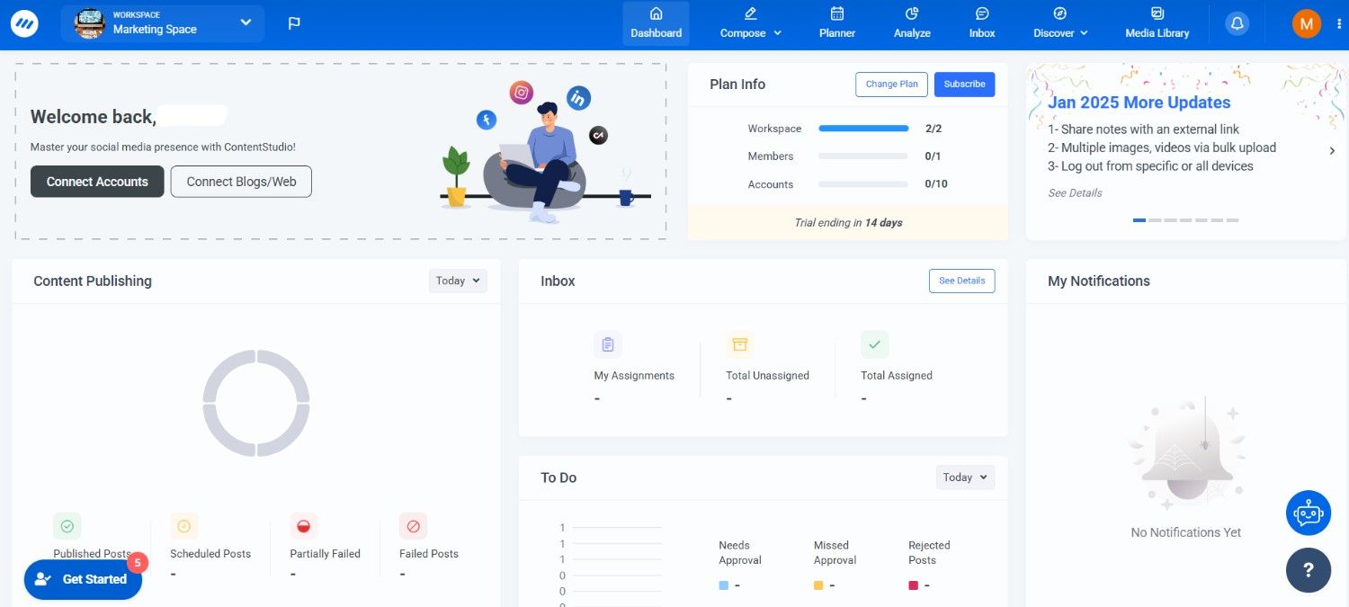Click the flag icon near the workspace

pos(294,23)
